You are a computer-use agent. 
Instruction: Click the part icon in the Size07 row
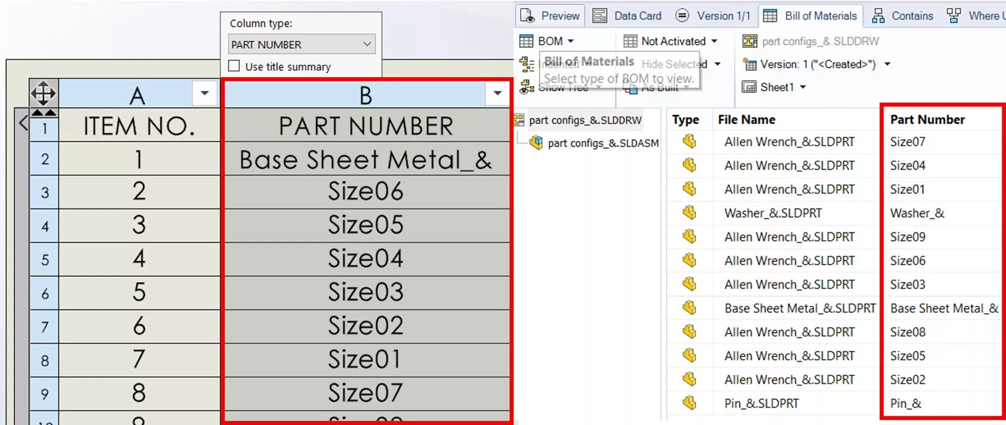click(689, 142)
